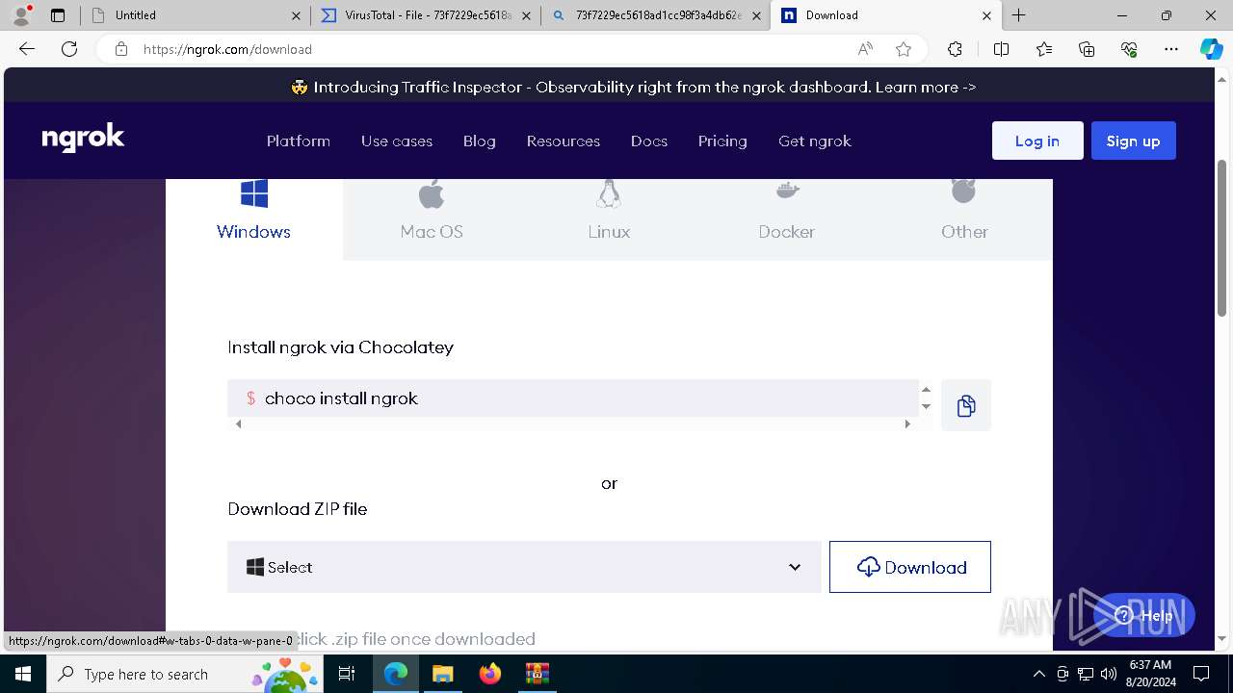Click the Log in button

[x=1037, y=141]
